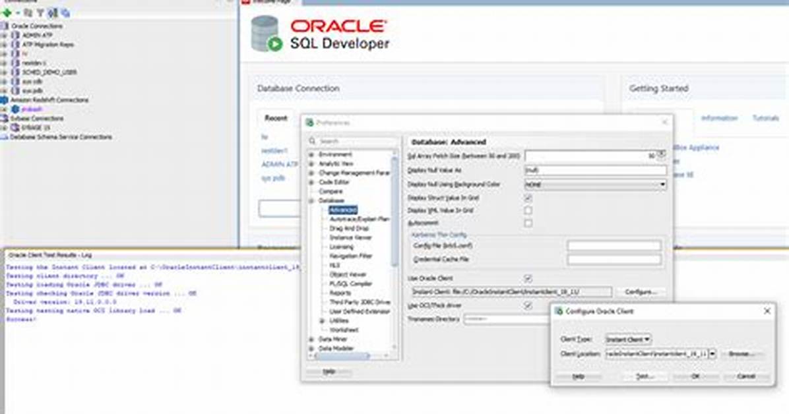Select the Navigation Filter preferences item
This screenshot has width=789, height=414.
pos(351,256)
